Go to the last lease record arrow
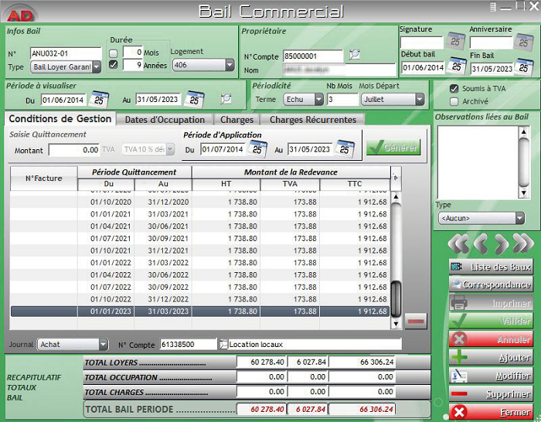 tap(523, 244)
